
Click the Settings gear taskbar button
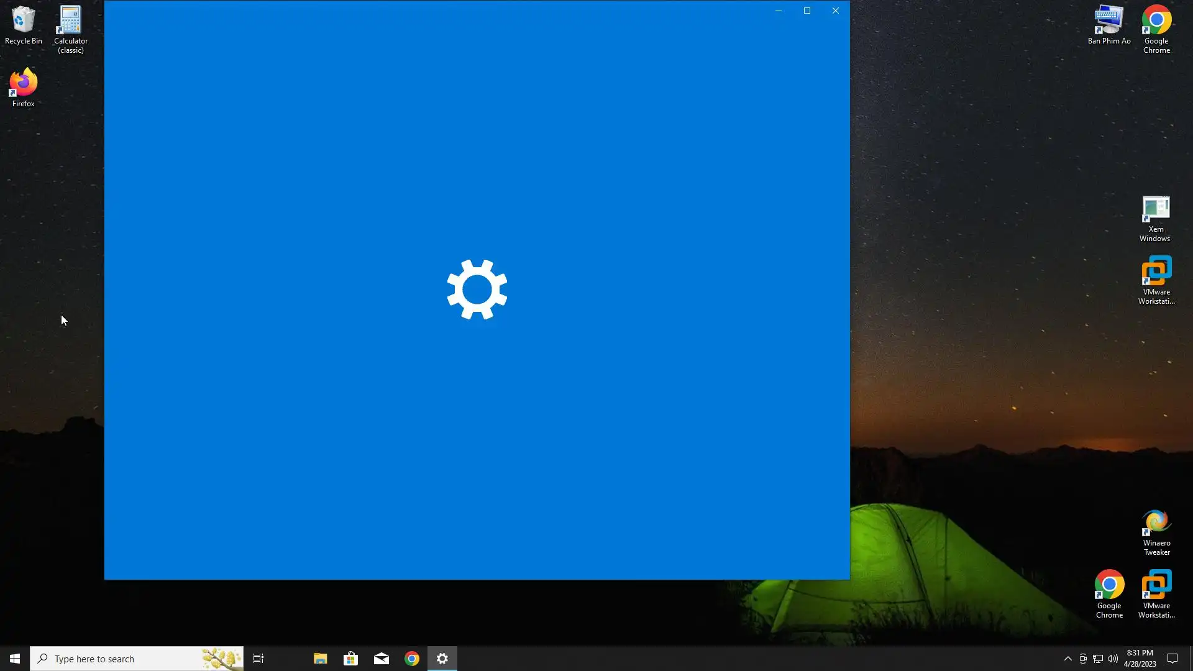tap(442, 659)
